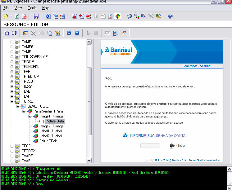Click the save resource icon in Resource Editor toolbar

coord(6,33)
